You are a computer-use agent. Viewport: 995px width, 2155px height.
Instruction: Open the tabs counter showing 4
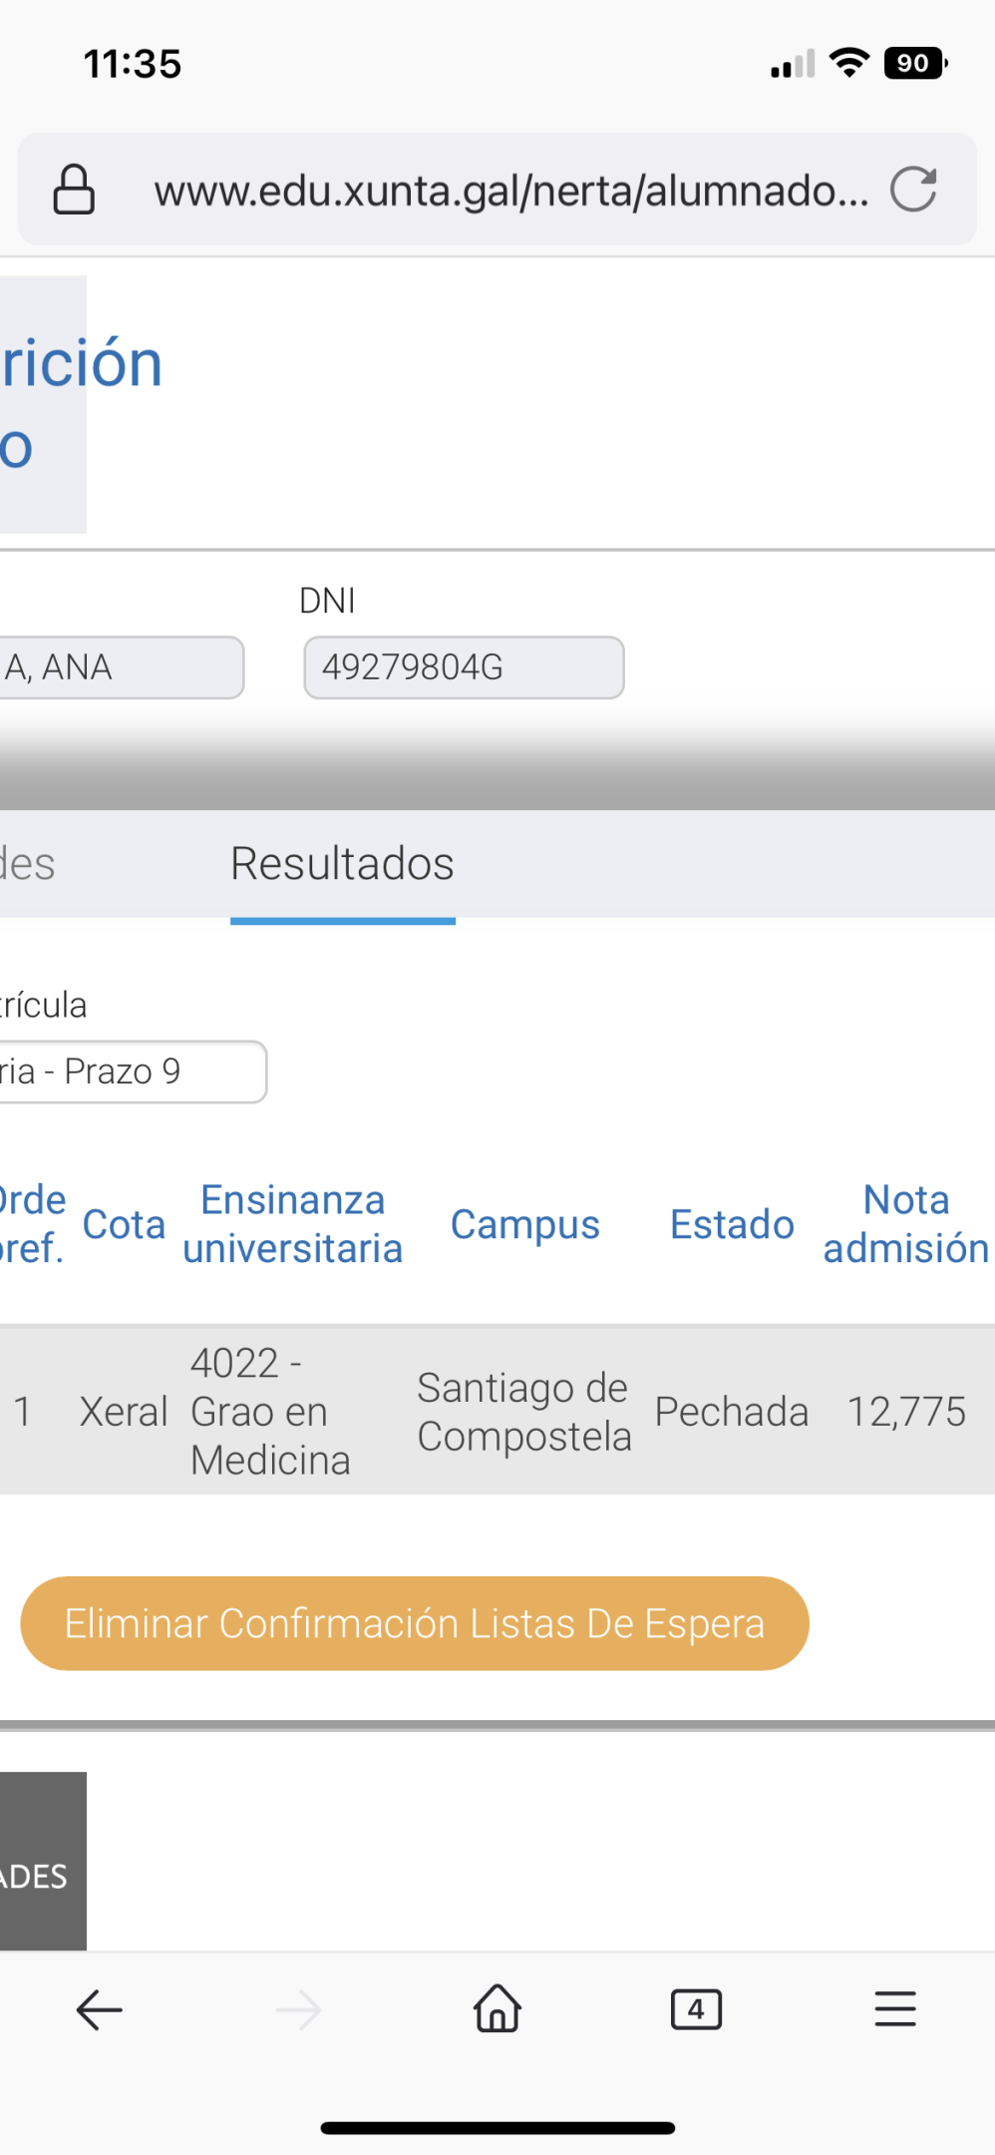pyautogui.click(x=696, y=2009)
